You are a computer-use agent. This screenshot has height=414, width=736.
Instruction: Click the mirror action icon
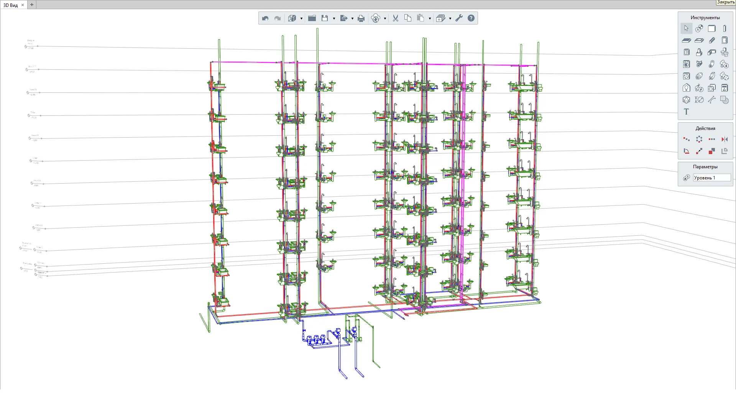click(724, 139)
